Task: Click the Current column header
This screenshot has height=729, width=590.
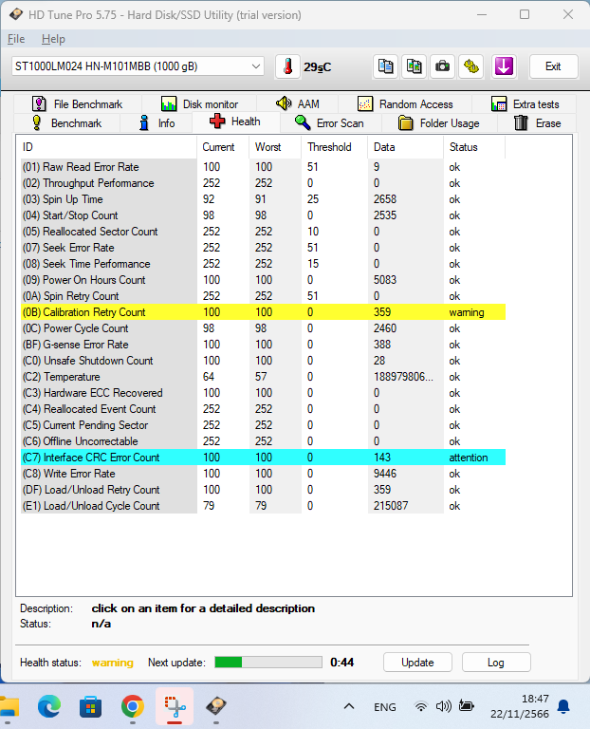Action: pos(223,147)
